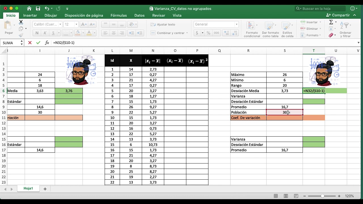Screen dimensions: 363x204
Task: Switch to Page Layout view in status bar
Action: click(286, 196)
